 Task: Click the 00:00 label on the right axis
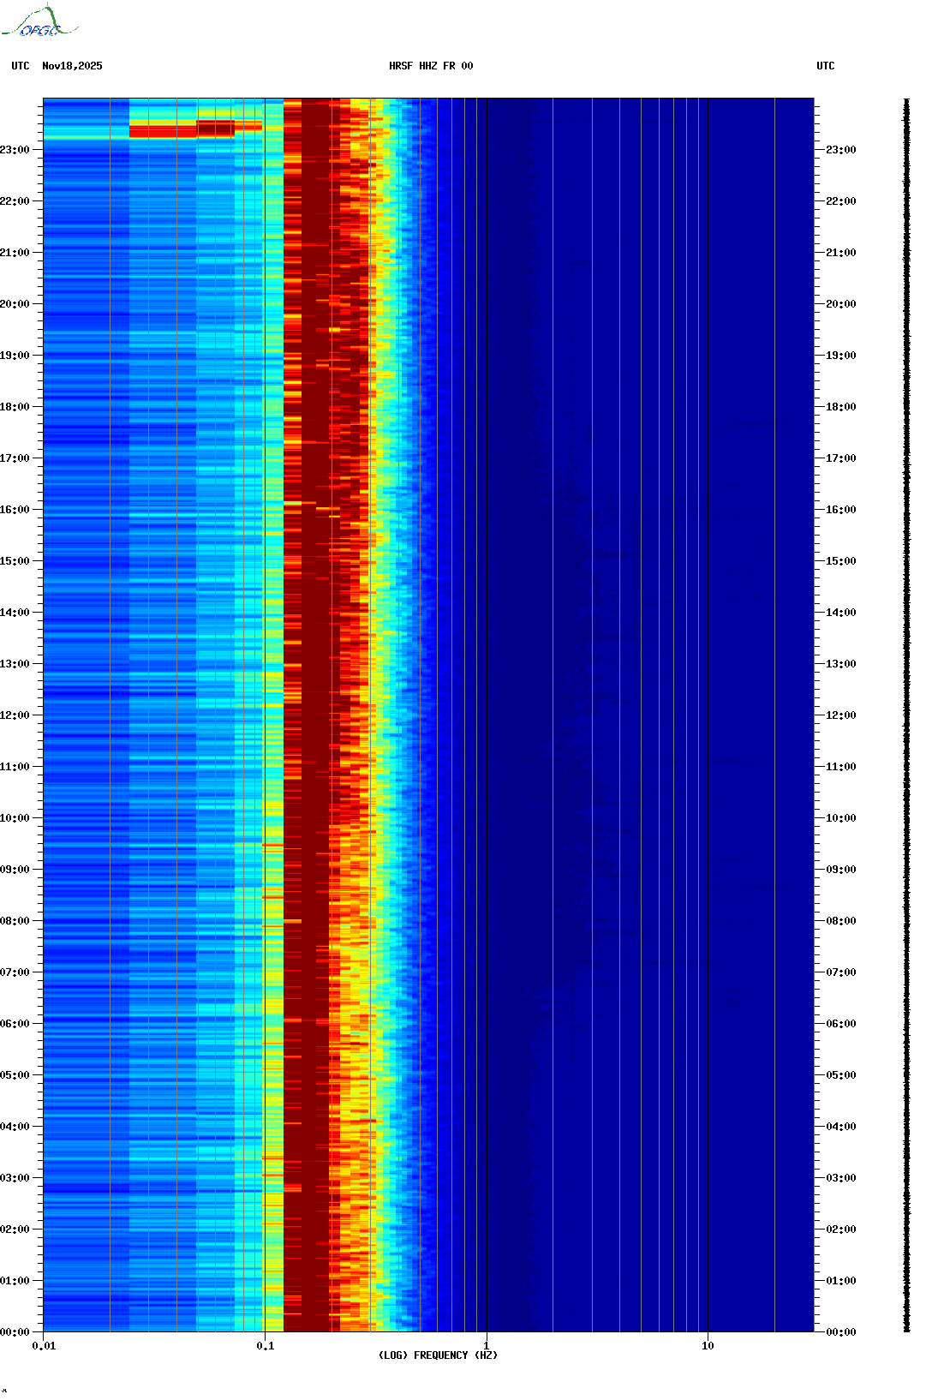pos(840,1332)
